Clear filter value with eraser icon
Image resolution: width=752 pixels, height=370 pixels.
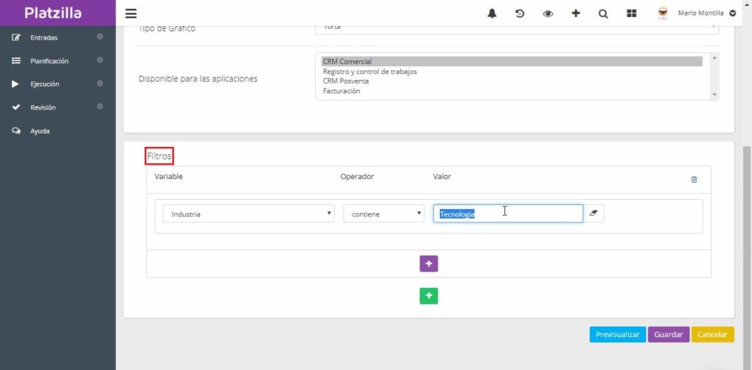click(593, 214)
